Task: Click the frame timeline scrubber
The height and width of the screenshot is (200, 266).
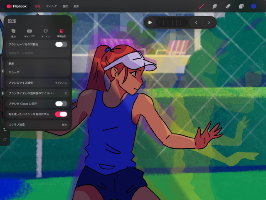Action: pos(172,22)
